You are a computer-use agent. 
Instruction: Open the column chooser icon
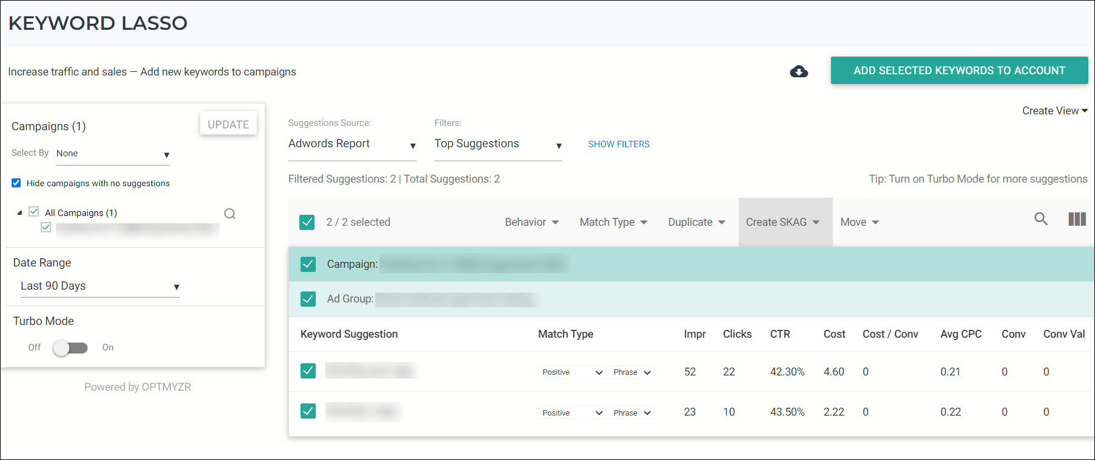pyautogui.click(x=1077, y=219)
